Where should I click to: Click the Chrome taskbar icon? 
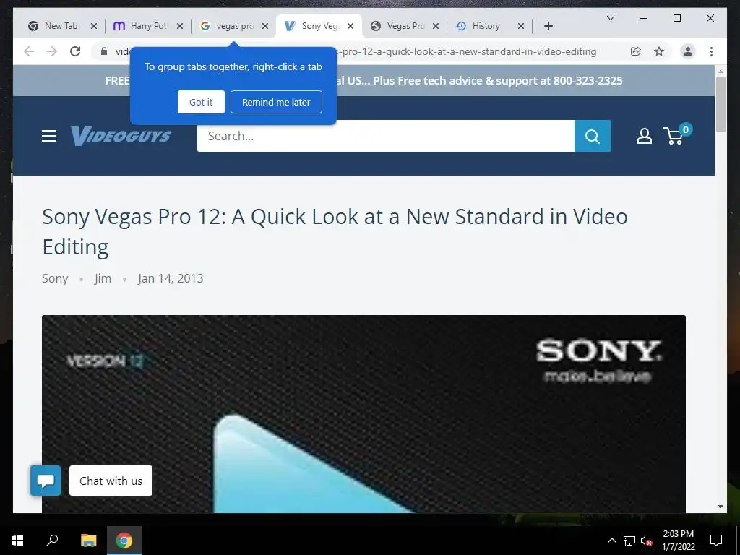click(124, 541)
